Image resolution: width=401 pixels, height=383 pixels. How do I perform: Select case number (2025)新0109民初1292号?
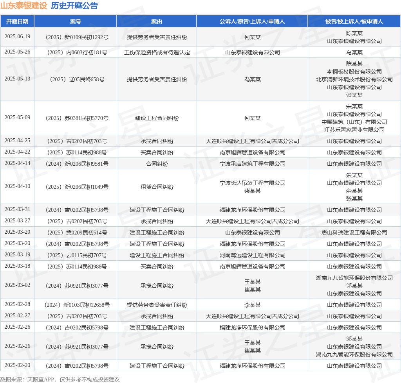[77, 37]
